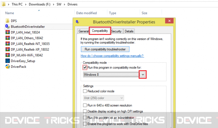Uncheck Run this program in compatibility mode
The width and height of the screenshot is (218, 128).
click(85, 68)
